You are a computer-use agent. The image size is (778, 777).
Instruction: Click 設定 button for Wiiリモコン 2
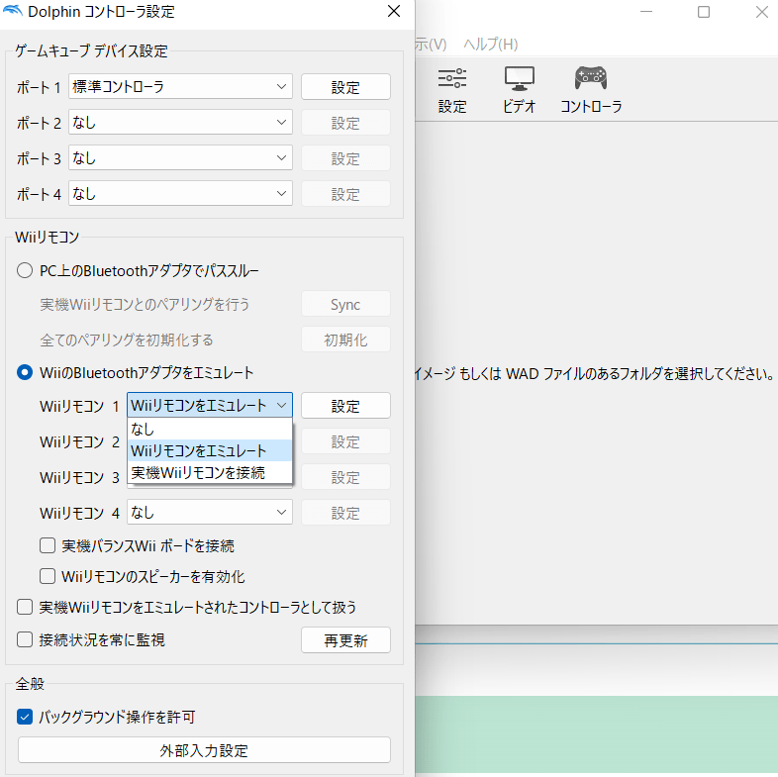point(345,441)
